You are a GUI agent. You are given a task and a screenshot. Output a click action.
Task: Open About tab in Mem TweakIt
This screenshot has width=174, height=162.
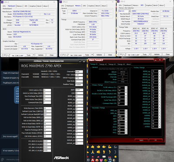tap(128, 64)
